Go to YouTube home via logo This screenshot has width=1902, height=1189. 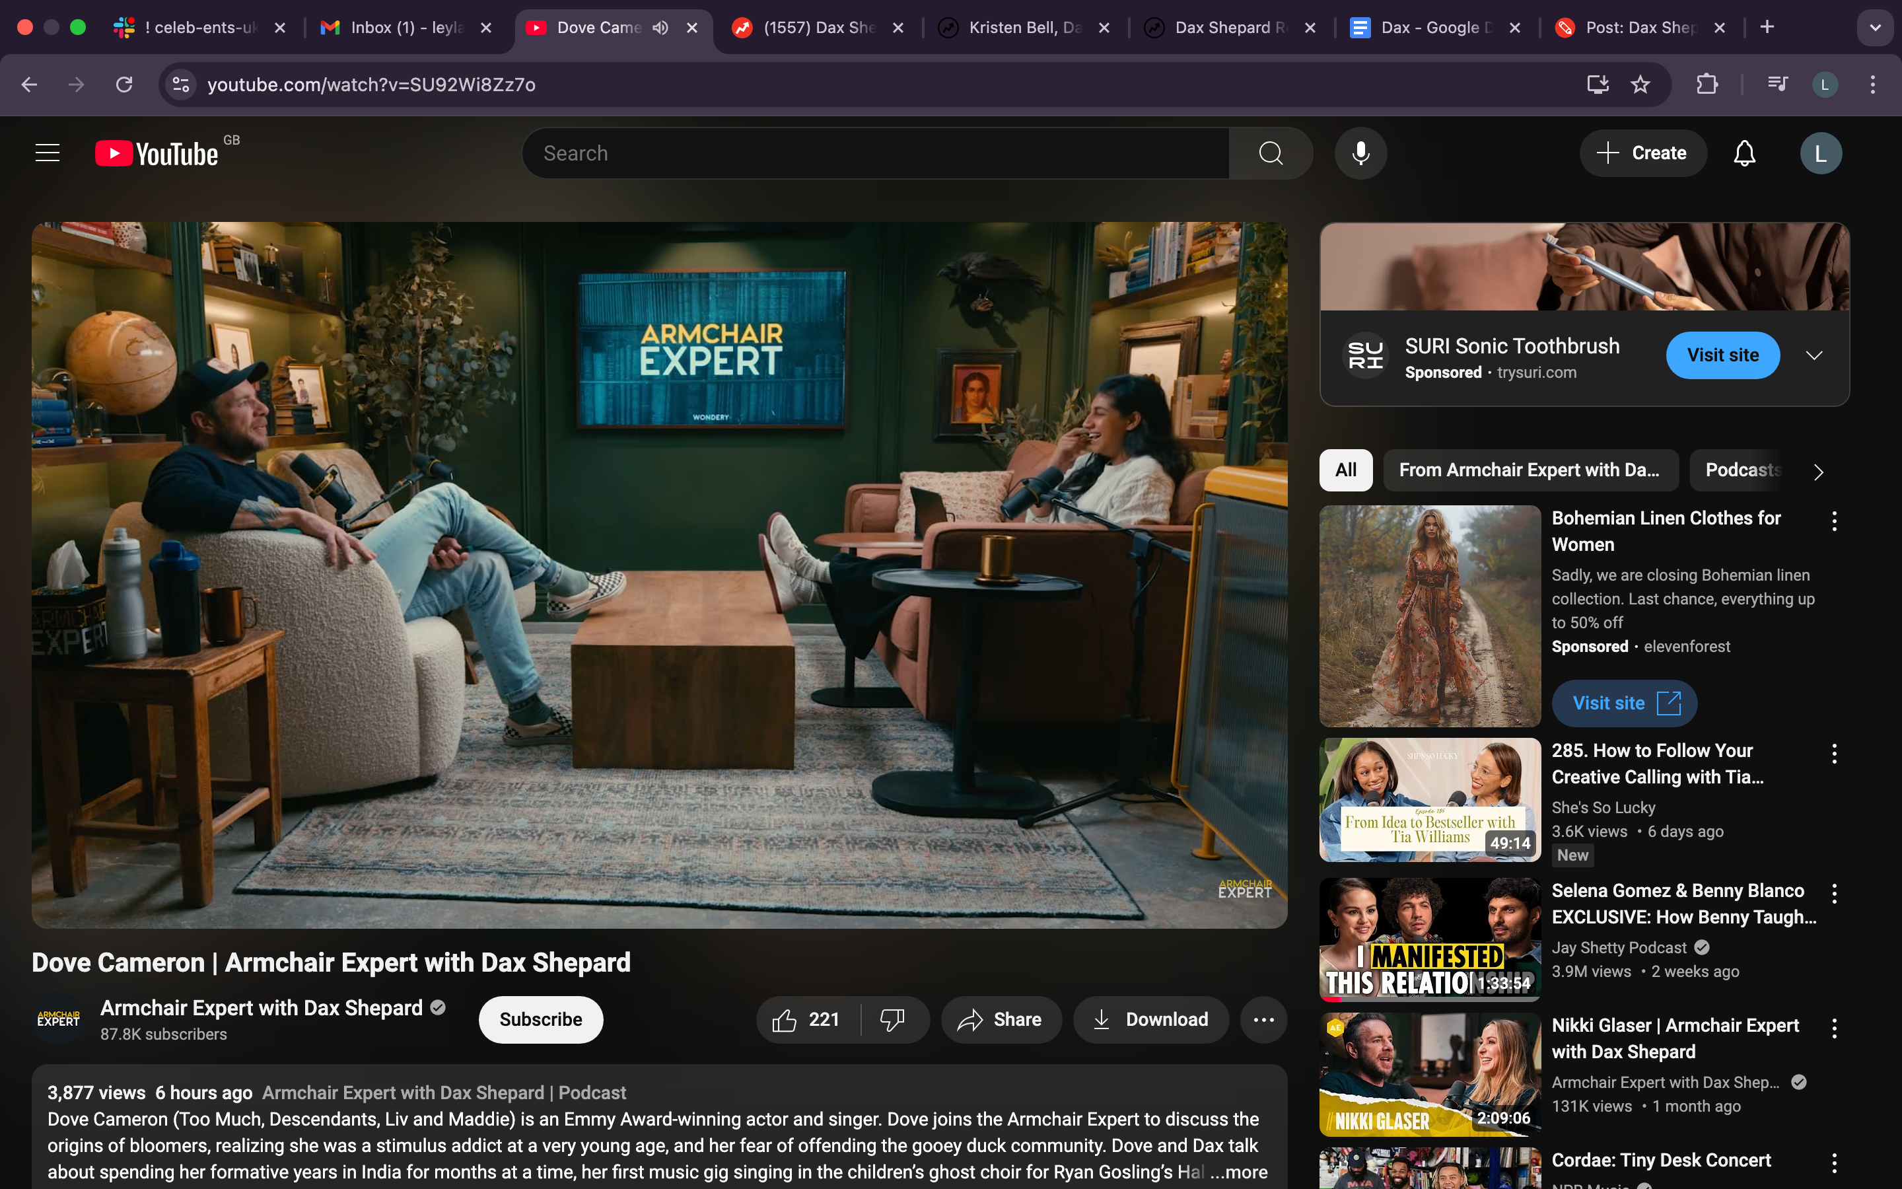pos(157,153)
